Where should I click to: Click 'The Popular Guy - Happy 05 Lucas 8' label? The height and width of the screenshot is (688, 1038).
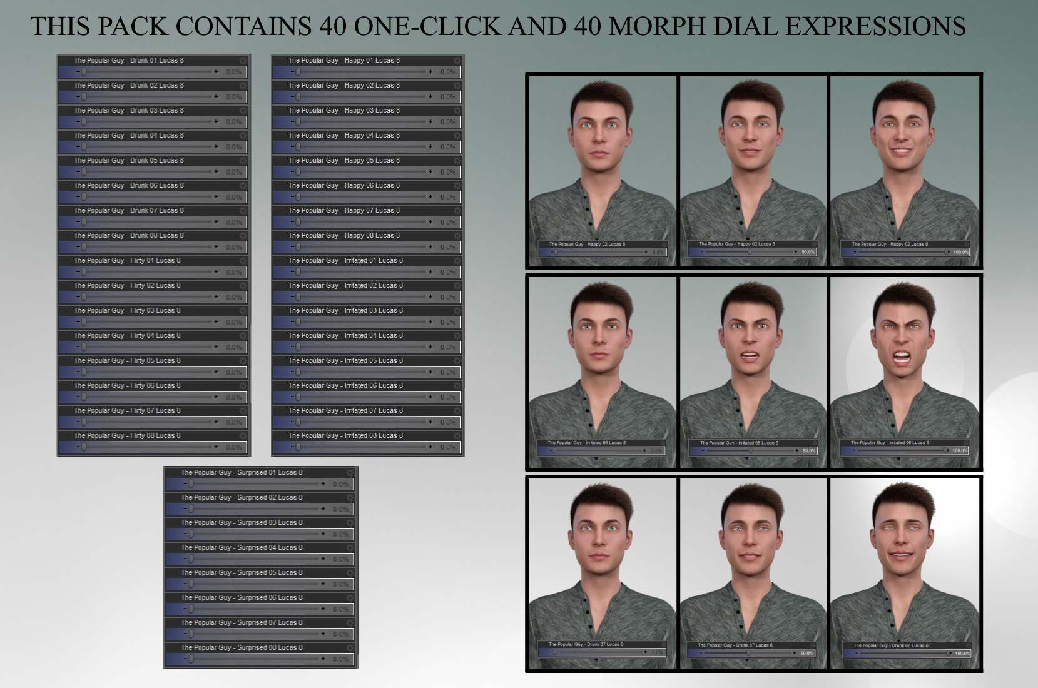coord(344,161)
